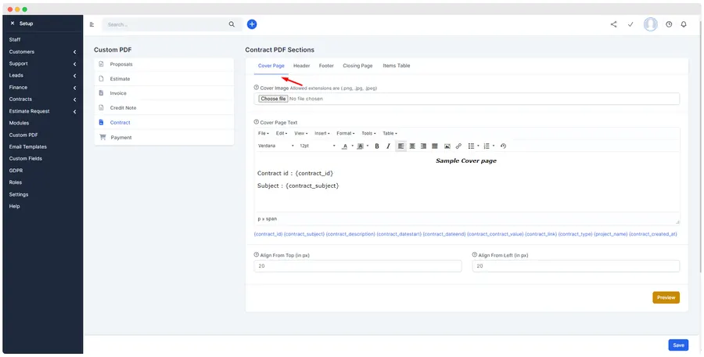Switch to the Header tab
The width and height of the screenshot is (704, 357).
coord(302,66)
